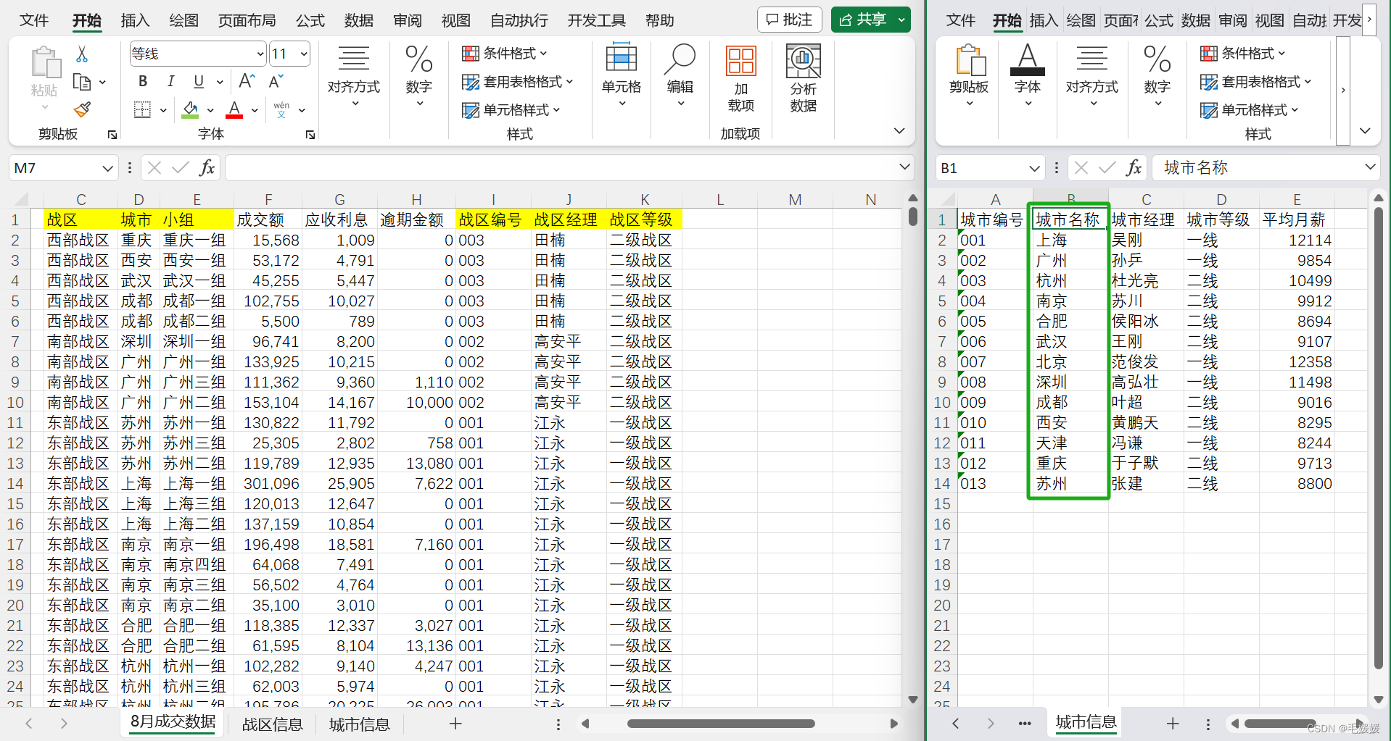
Task: Open 对齐方式 in right window ribbon
Action: [x=1091, y=75]
